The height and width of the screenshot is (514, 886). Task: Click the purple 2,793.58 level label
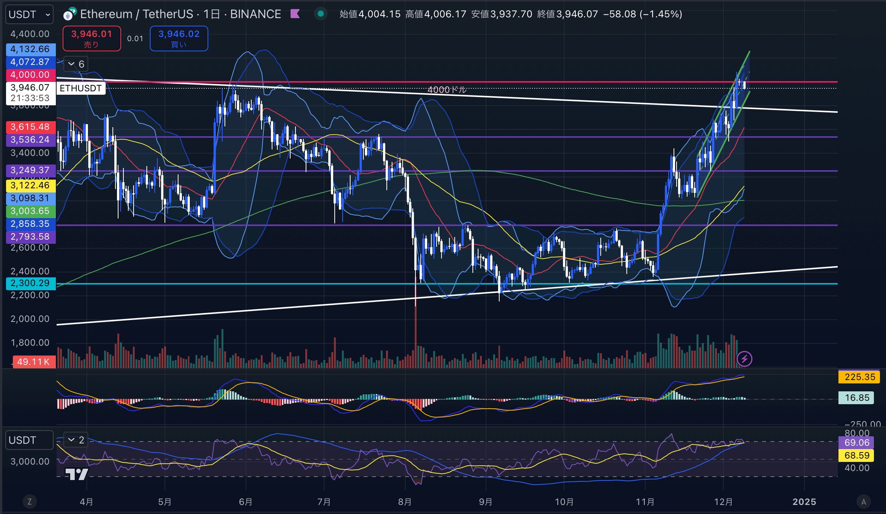pos(31,237)
